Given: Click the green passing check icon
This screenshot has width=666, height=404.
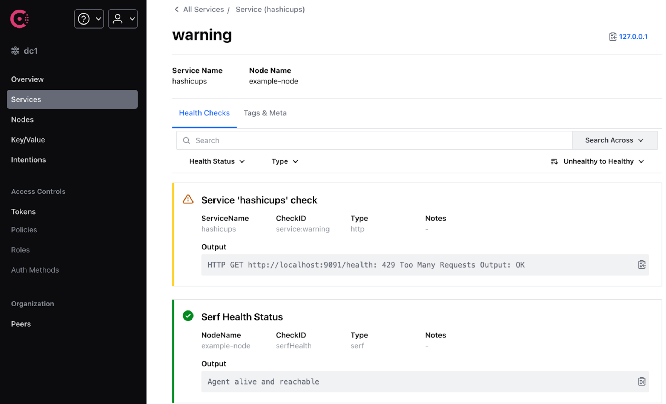Looking at the screenshot, I should 188,316.
